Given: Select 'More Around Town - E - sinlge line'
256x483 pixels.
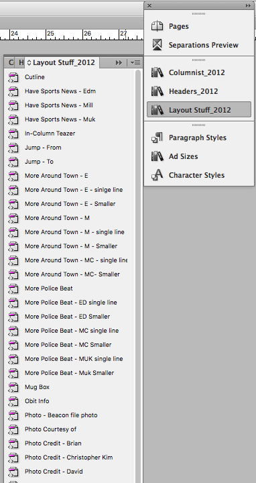Looking at the screenshot, I should pyautogui.click(x=74, y=190).
